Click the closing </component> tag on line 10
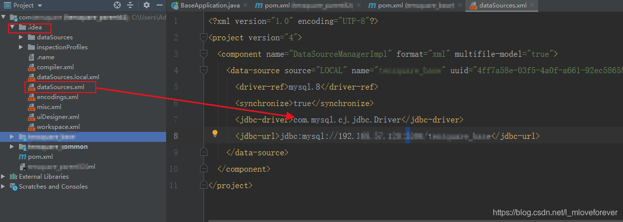Viewport: 623px width, 222px height. click(244, 169)
